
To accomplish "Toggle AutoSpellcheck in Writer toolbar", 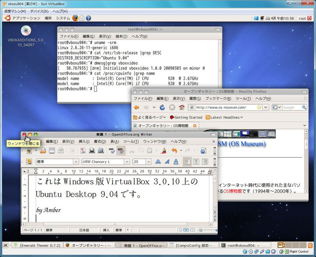I will 121,150.
